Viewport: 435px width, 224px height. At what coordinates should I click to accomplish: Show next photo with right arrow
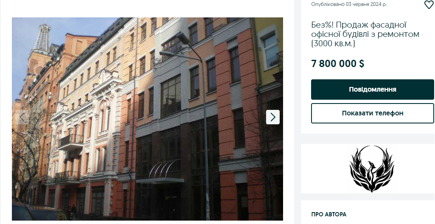(273, 117)
